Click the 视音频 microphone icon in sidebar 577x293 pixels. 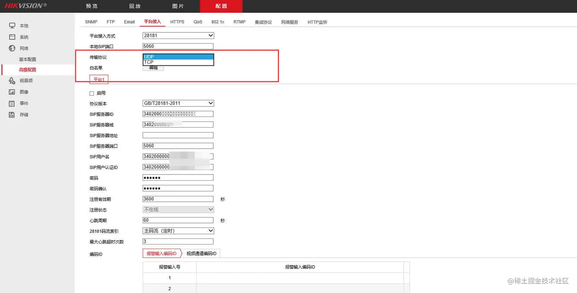coord(12,81)
